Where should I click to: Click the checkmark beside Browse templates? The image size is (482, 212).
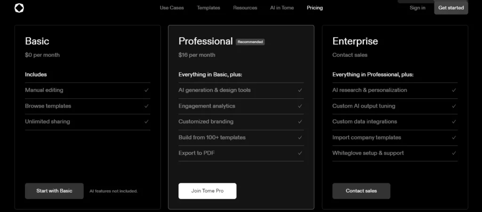point(146,106)
